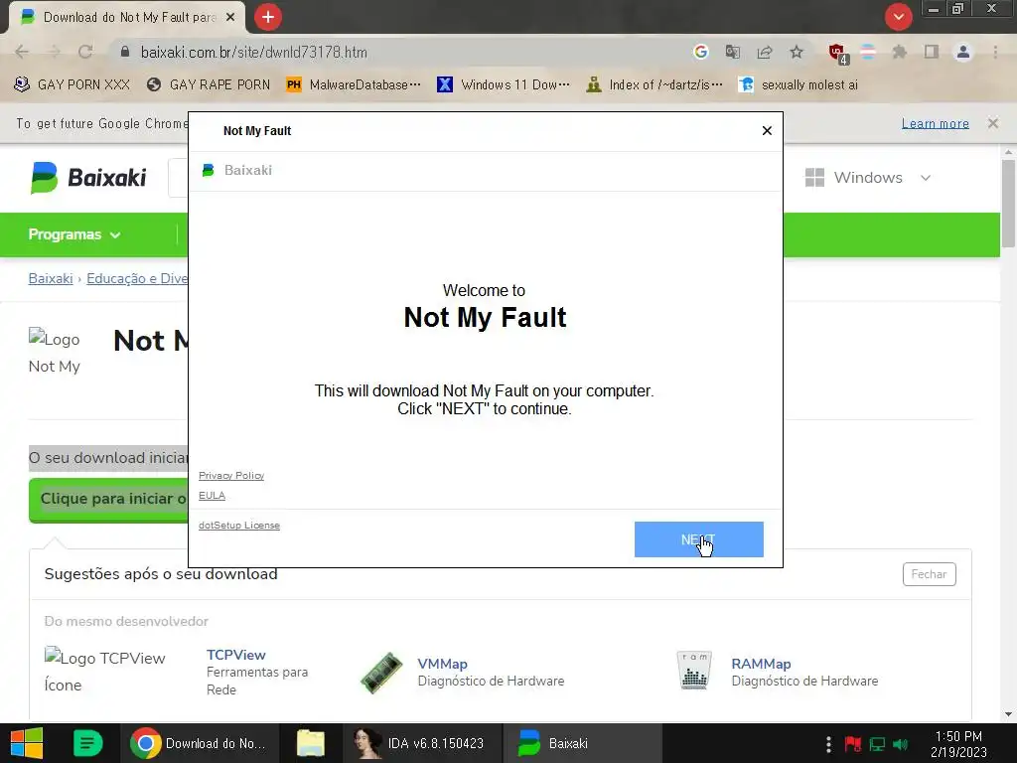Viewport: 1017px width, 763px height.
Task: Open Windows 11 Dow… bookmark
Action: tap(504, 84)
